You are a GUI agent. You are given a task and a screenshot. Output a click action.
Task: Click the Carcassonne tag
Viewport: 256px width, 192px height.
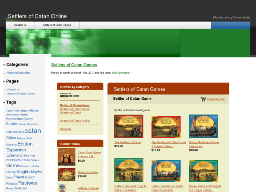[x=15, y=132]
